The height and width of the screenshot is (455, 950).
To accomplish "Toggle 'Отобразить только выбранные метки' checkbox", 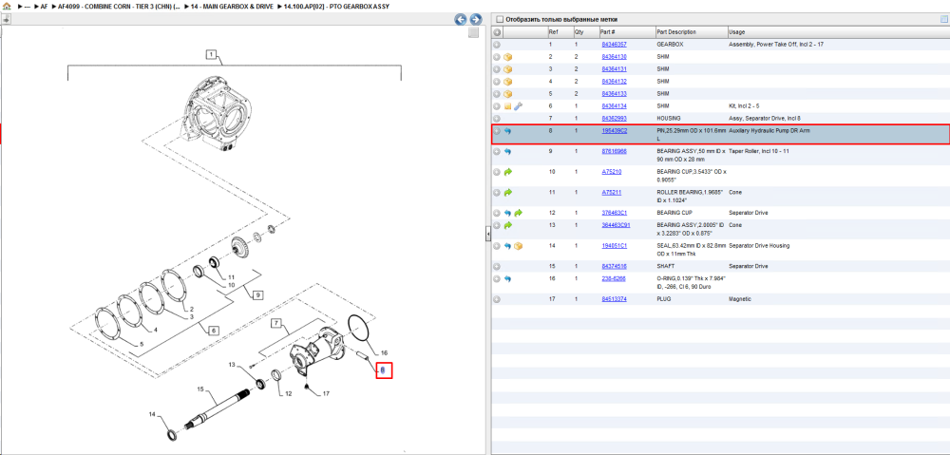I will pyautogui.click(x=500, y=19).
